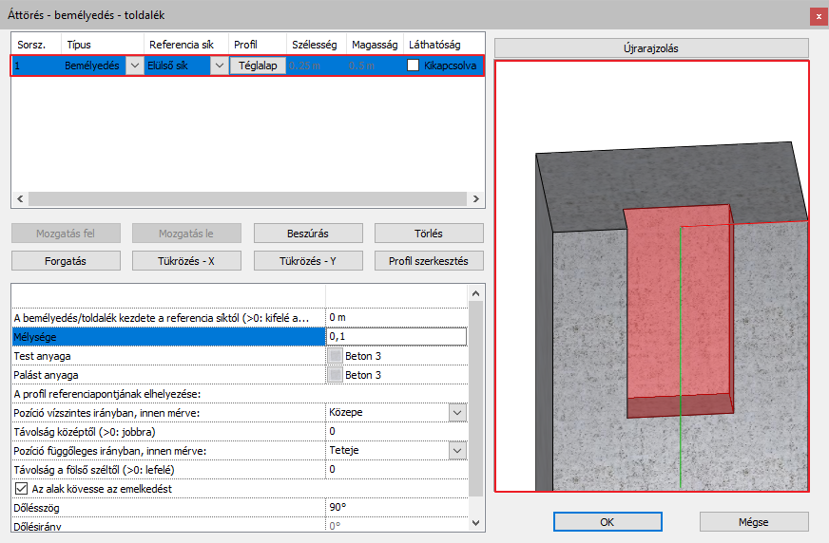This screenshot has height=543, width=829.
Task: Click the Dőlésszög property label
Action: click(36, 508)
